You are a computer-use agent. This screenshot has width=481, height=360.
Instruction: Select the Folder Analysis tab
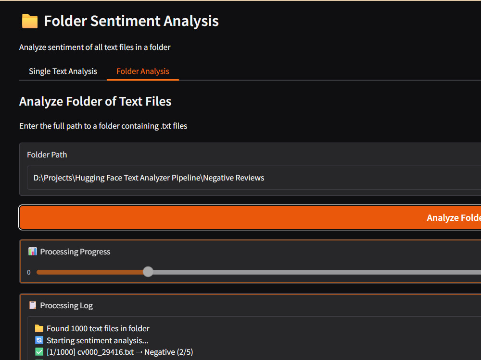143,72
